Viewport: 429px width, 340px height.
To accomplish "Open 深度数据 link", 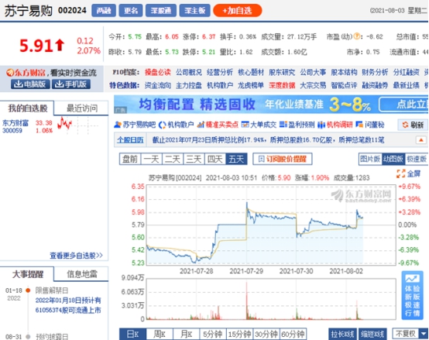I will [282, 85].
